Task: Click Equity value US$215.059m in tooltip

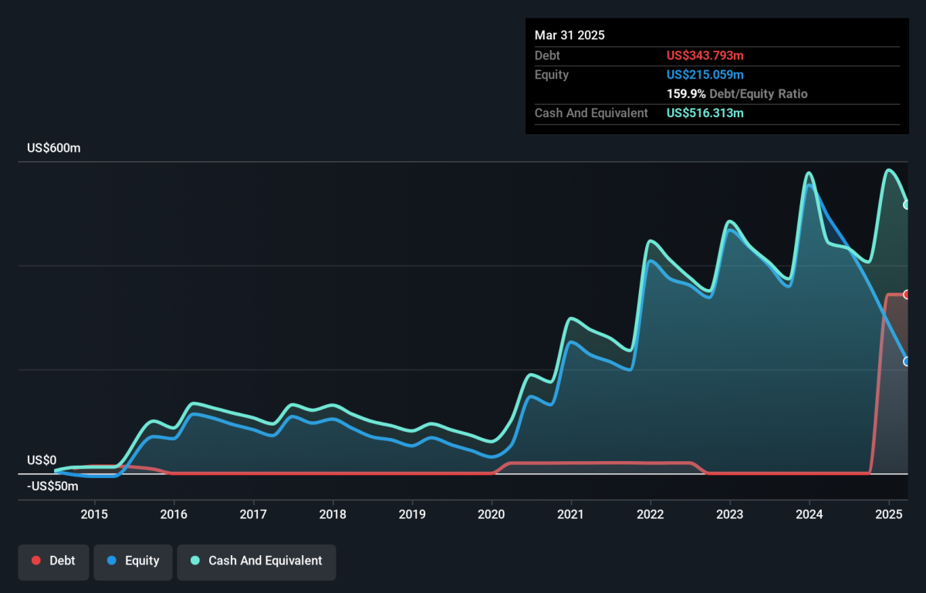Action: (705, 75)
